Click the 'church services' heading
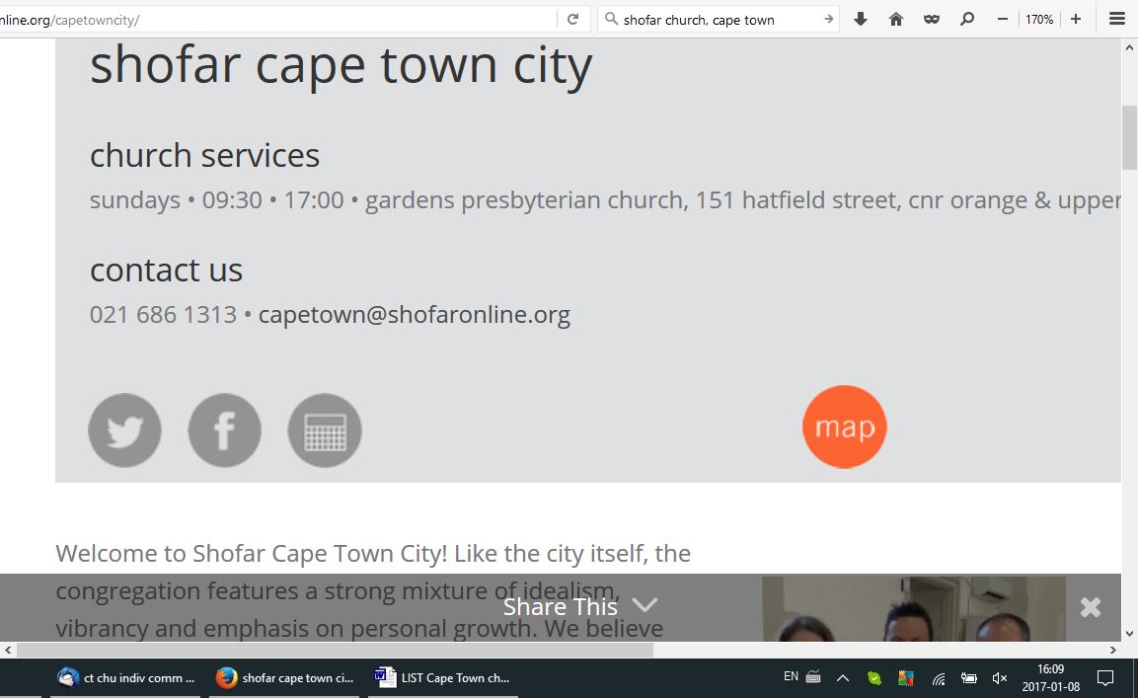The width and height of the screenshot is (1138, 698). (x=204, y=155)
